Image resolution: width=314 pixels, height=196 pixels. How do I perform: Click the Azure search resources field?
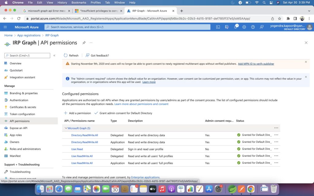tap(127, 27)
